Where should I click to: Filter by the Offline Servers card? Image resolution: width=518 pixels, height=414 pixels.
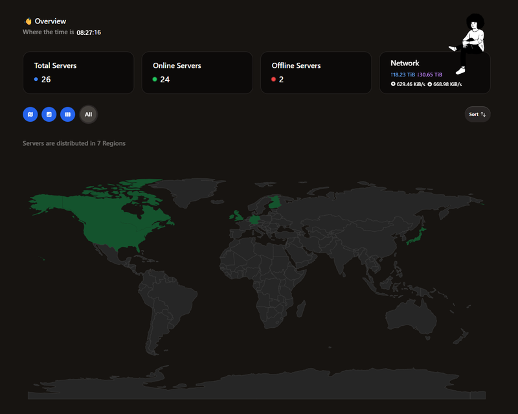[x=316, y=73]
